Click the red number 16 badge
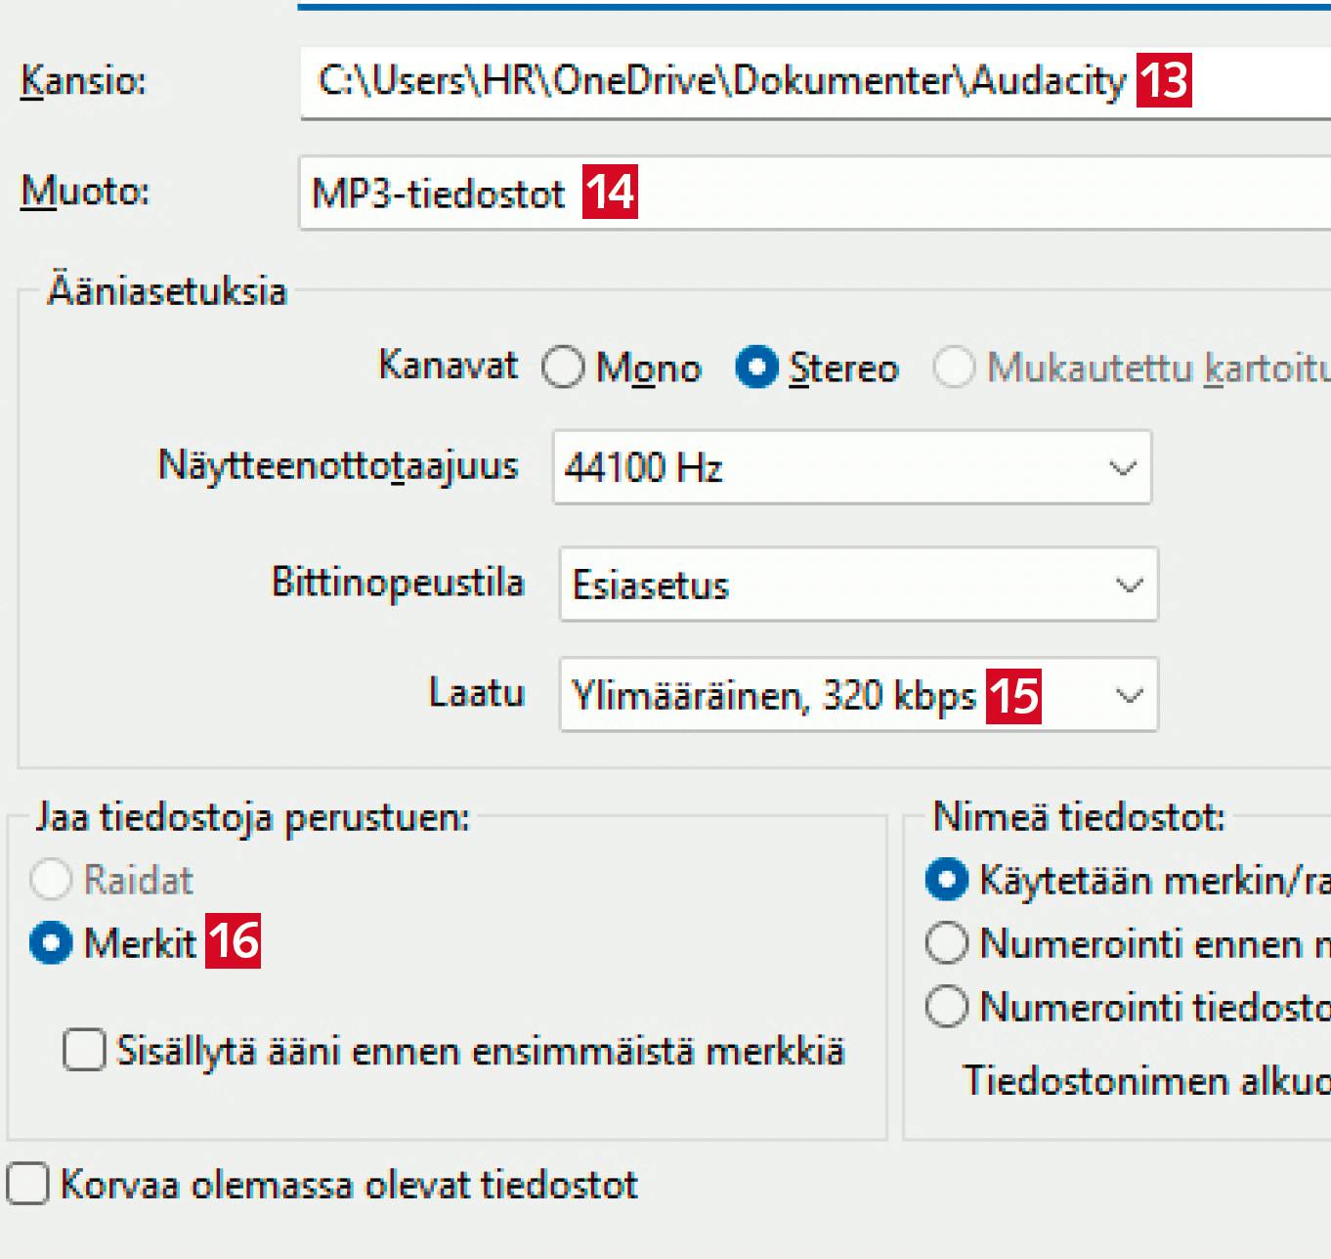1331x1259 pixels. pyautogui.click(x=233, y=941)
